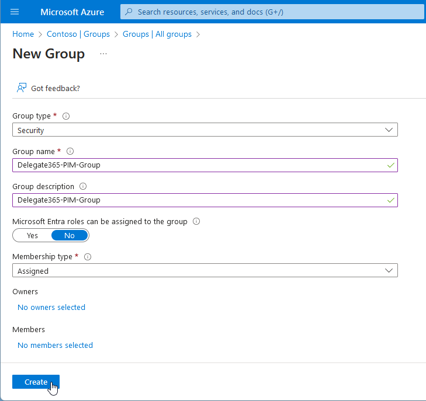Screen dimensions: 426x401
Task: Click No owners selected link
Action: click(51, 308)
